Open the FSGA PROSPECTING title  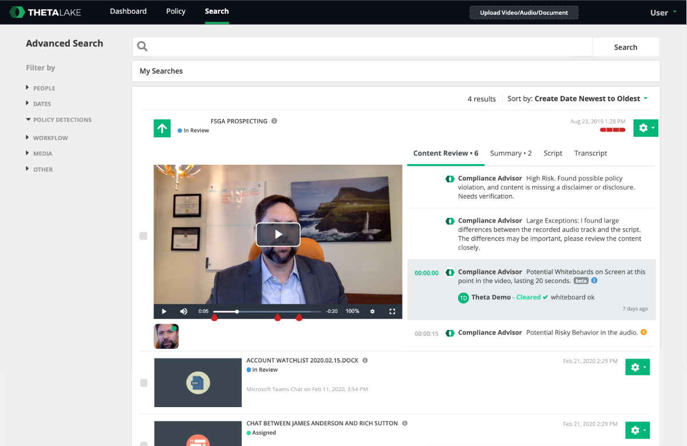coord(239,121)
